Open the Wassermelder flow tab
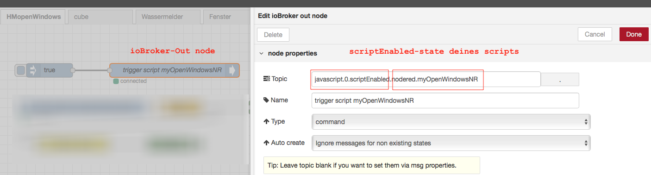This screenshot has width=651, height=175. (168, 17)
